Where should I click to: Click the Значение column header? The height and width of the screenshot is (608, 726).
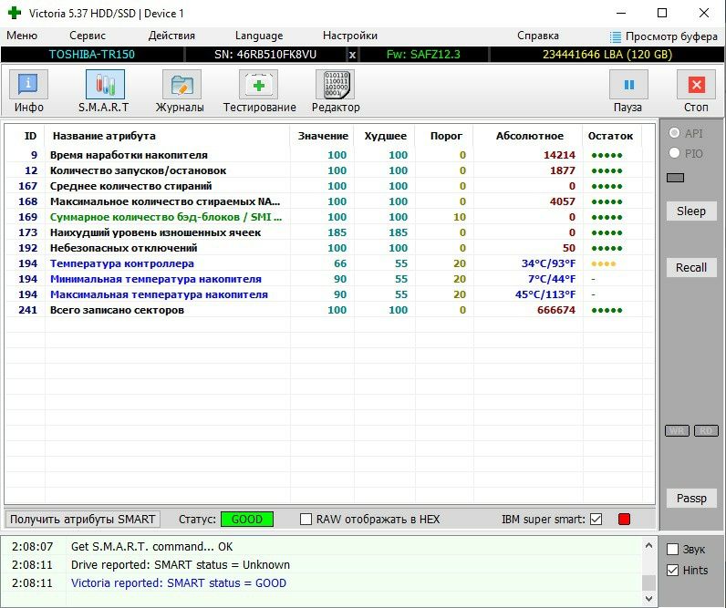(323, 136)
